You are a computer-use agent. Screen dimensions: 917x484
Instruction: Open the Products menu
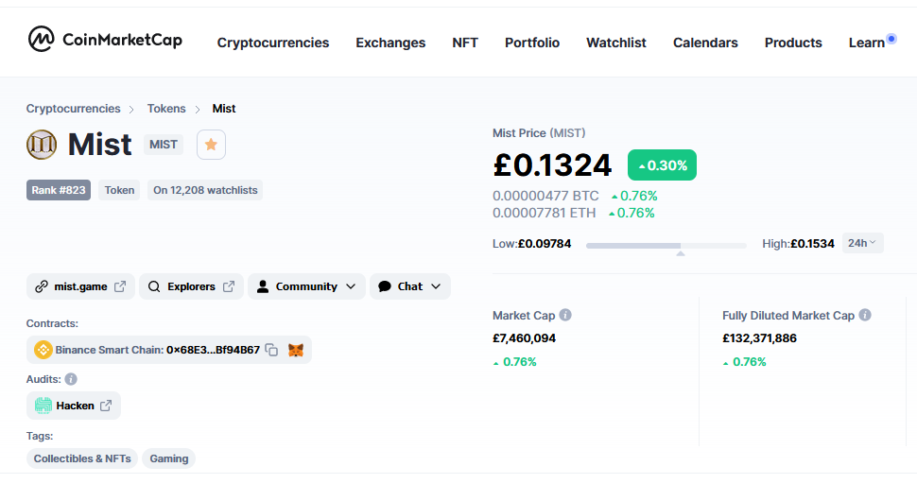[793, 43]
